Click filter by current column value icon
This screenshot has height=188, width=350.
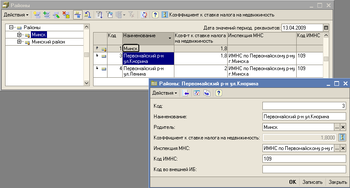[109, 15]
